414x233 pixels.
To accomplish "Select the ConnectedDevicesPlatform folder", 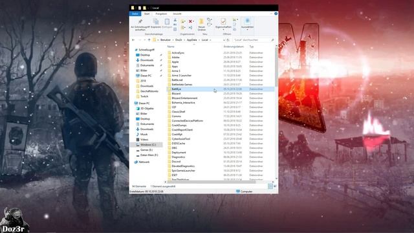I will point(187,121).
